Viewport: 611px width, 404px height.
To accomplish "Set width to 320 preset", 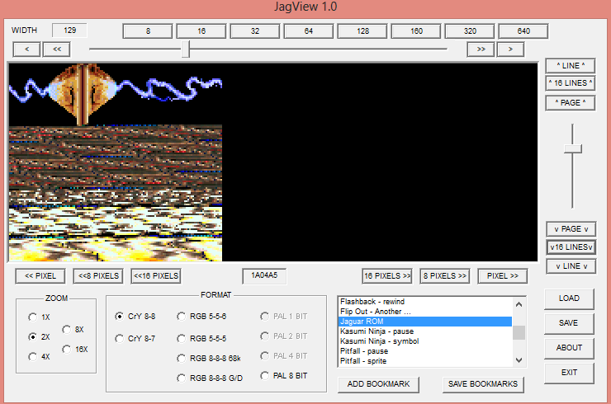I will (x=471, y=31).
